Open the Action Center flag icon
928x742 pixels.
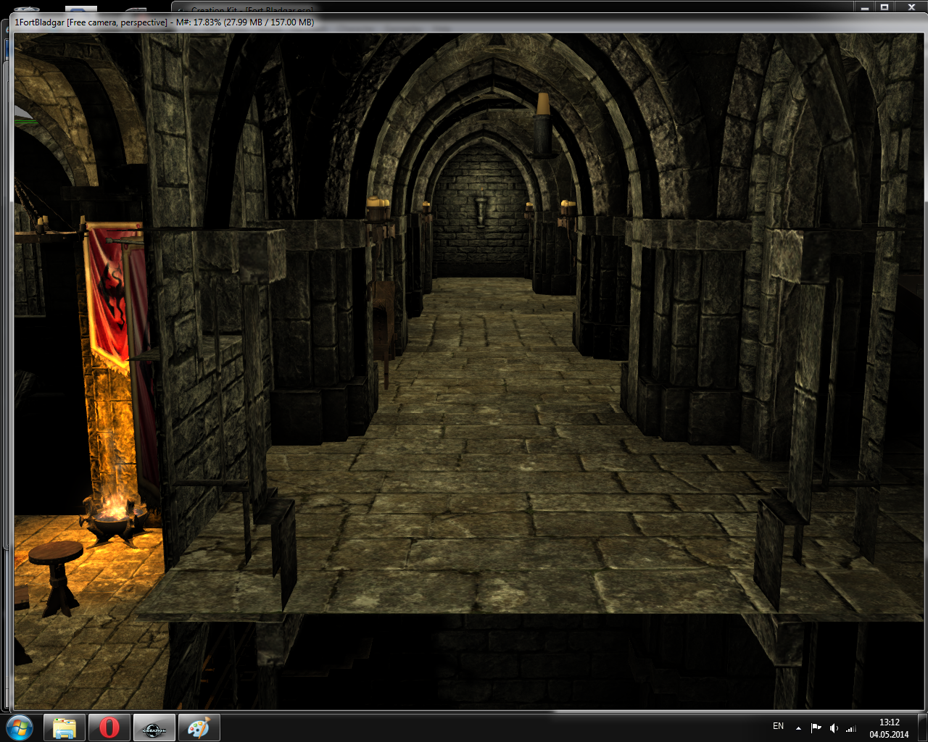click(x=816, y=728)
